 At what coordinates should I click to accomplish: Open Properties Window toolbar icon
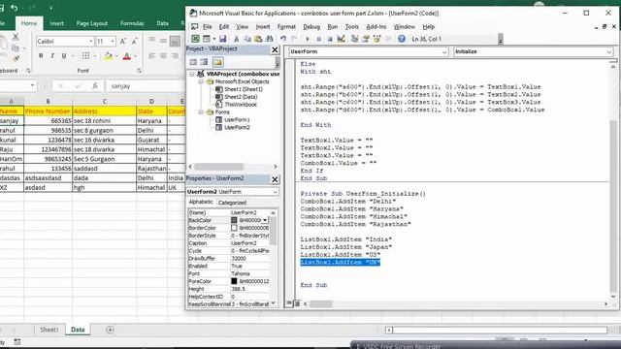tap(366, 39)
